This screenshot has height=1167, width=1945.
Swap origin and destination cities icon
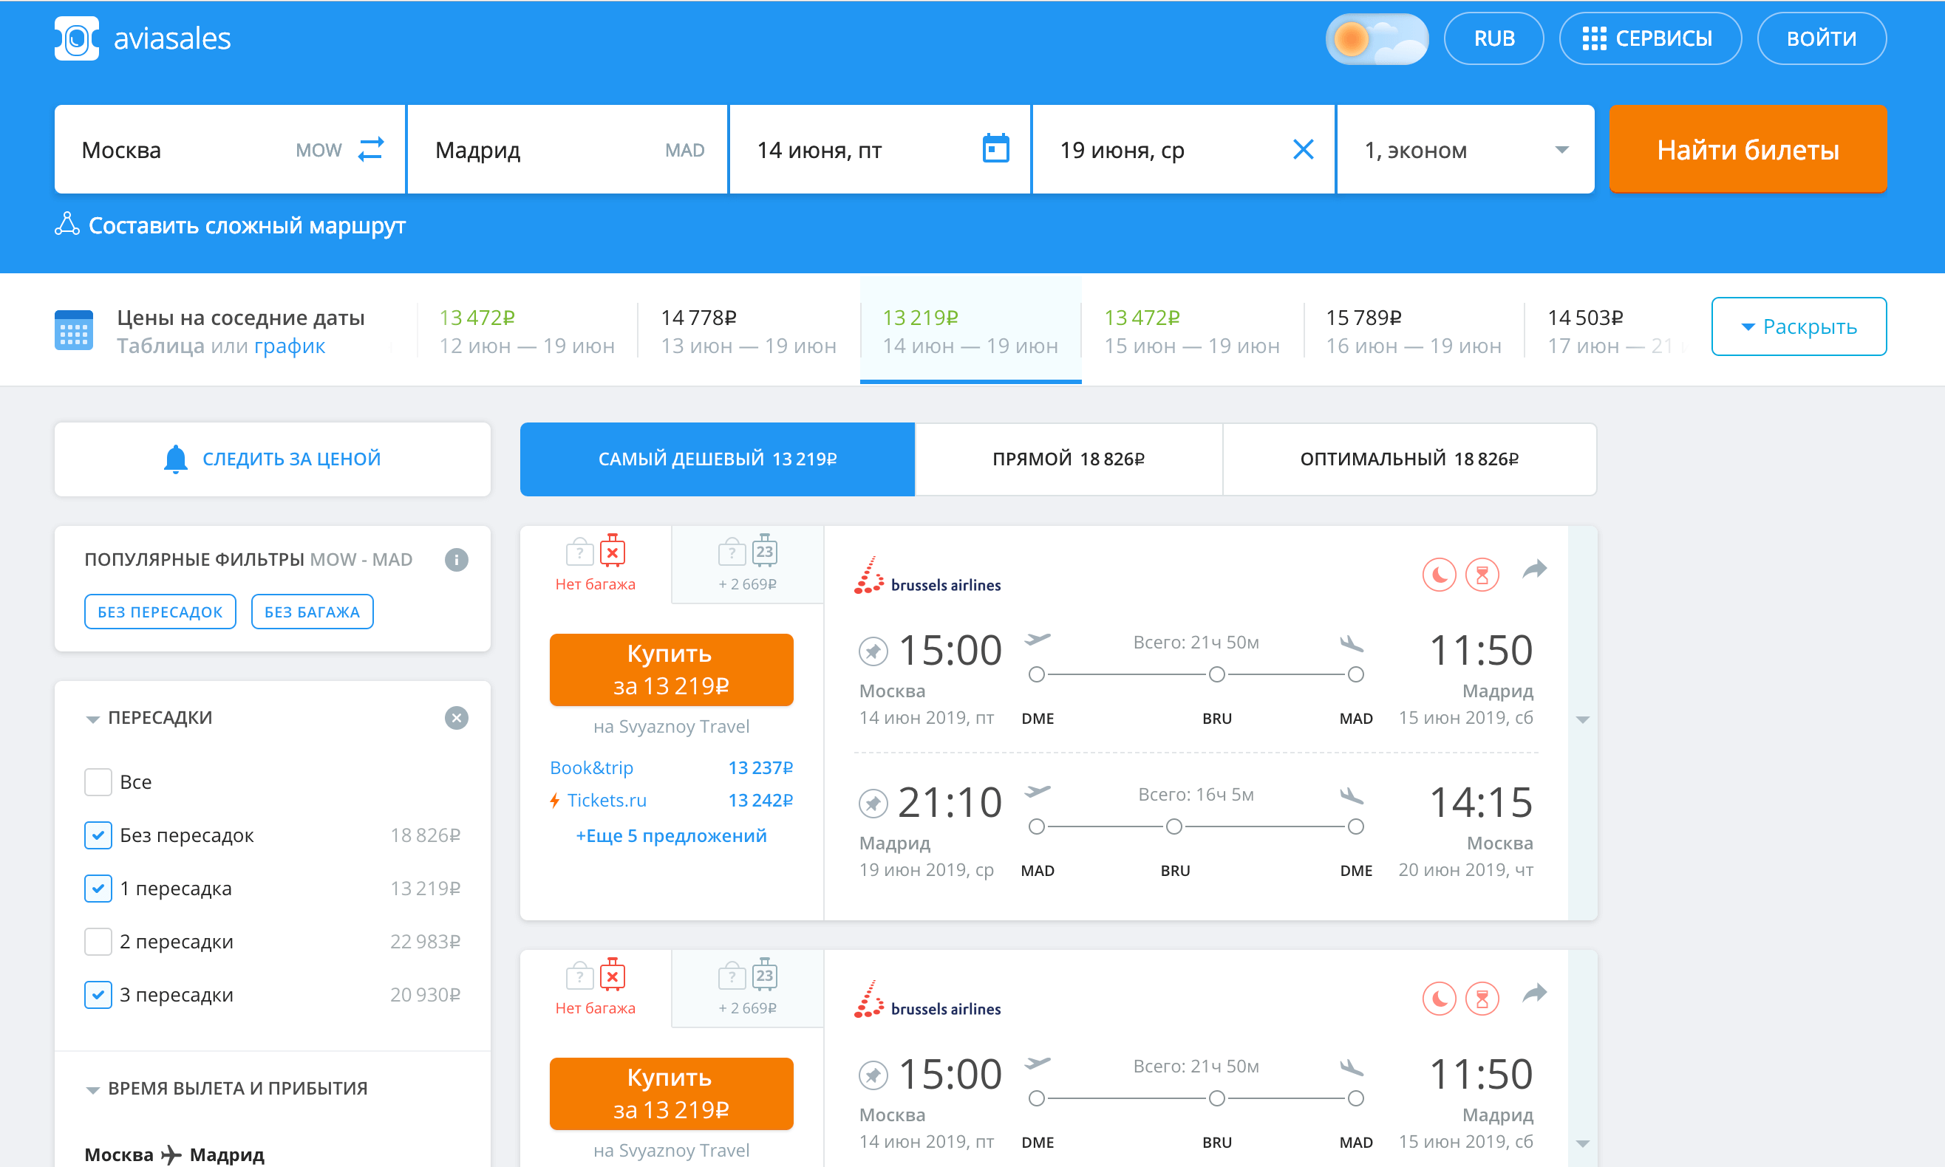370,148
